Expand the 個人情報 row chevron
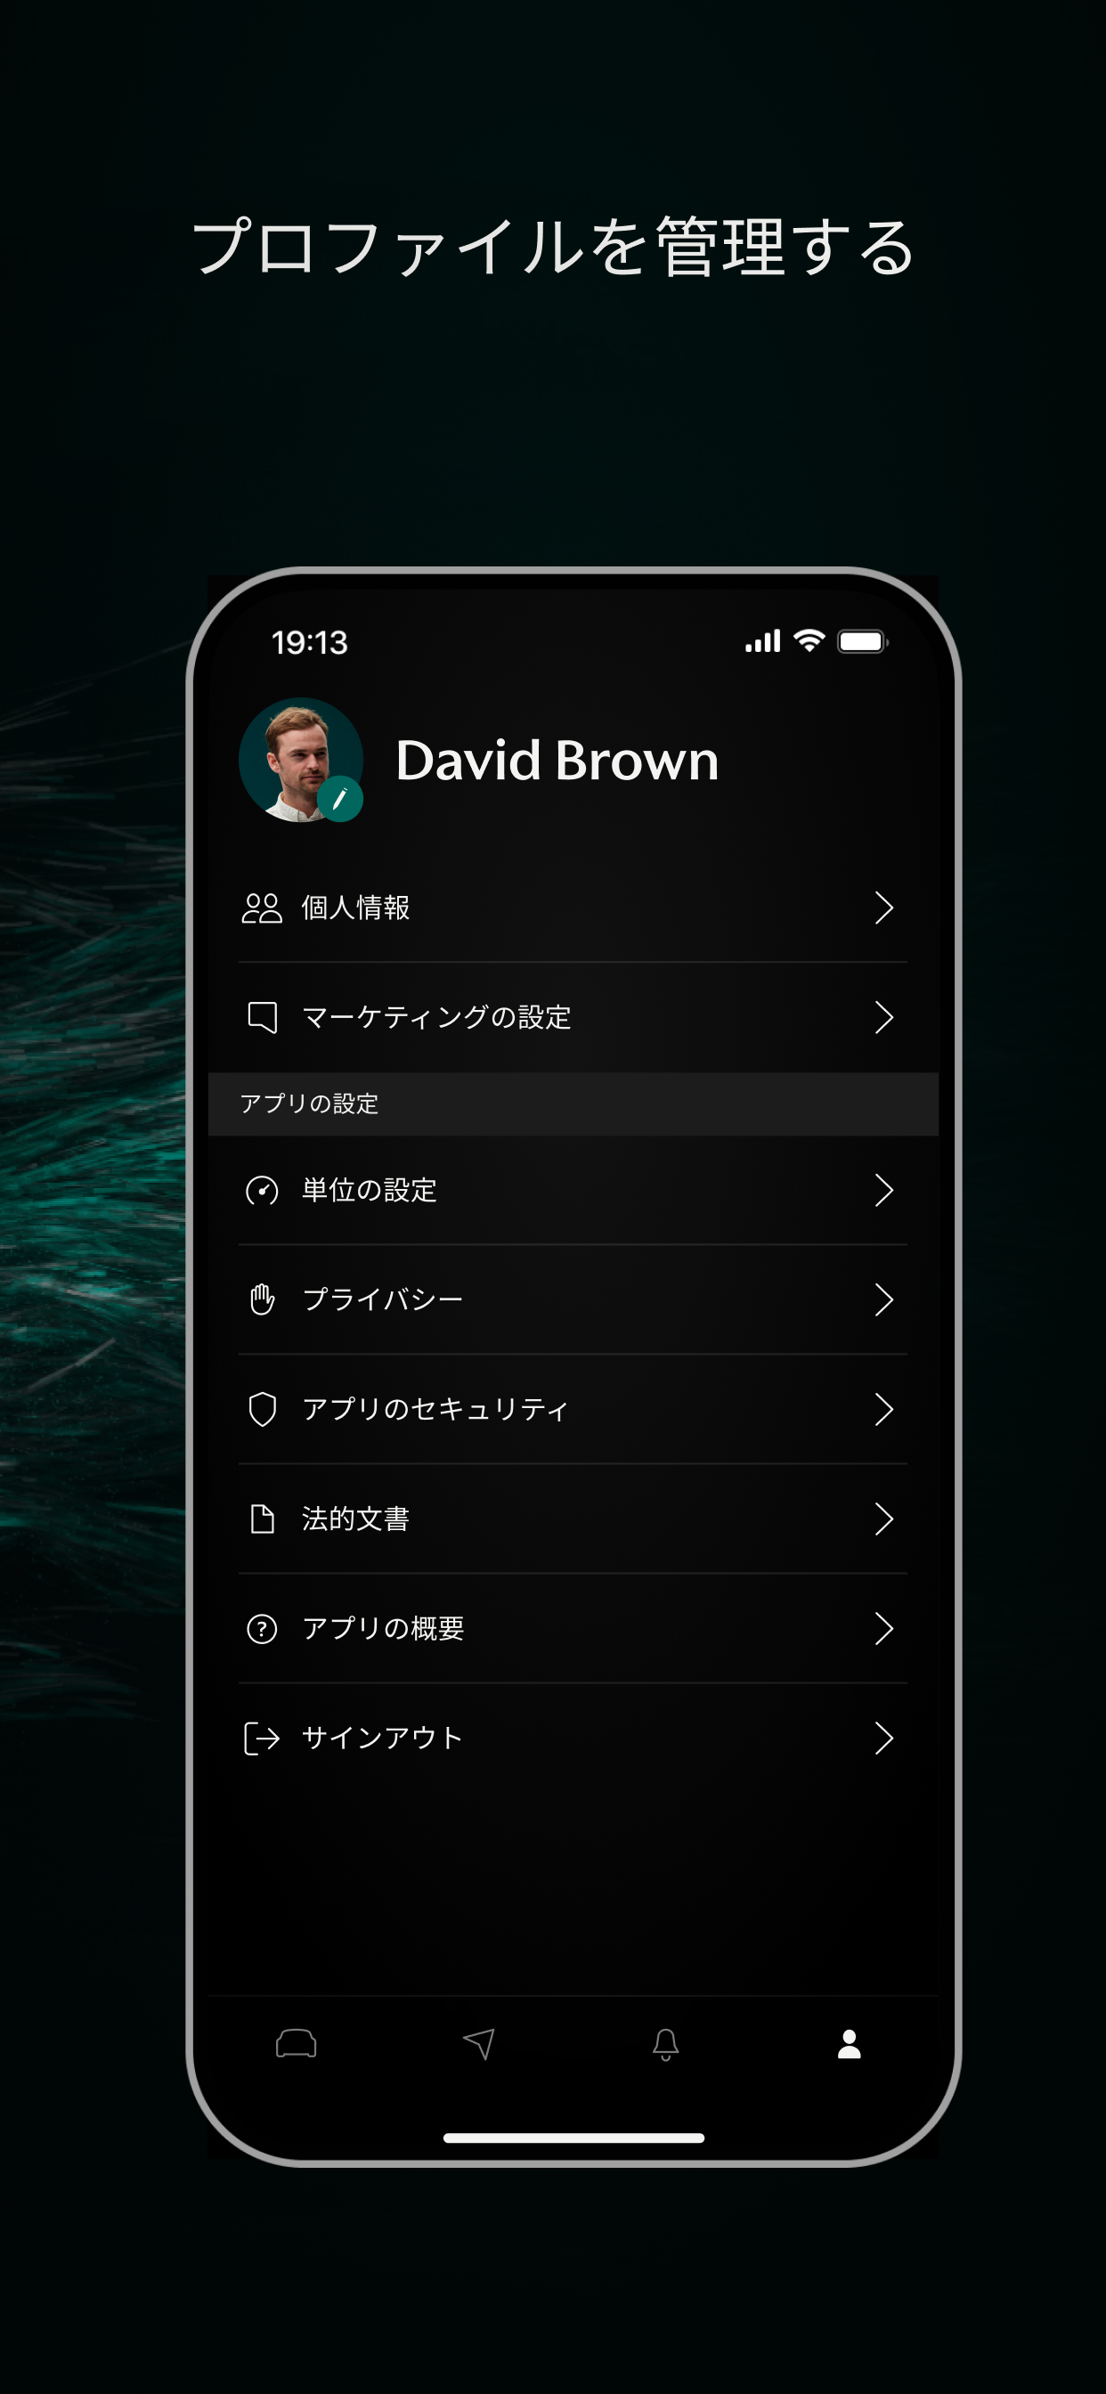Screen dimensions: 1106x2394 click(x=884, y=908)
